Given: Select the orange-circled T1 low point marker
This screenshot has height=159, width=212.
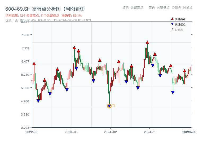Looking at the screenshot, I should click(109, 106).
